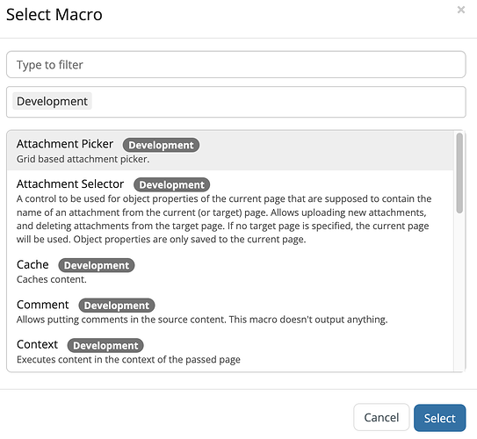Cancel the macro selection
The width and height of the screenshot is (477, 439).
[x=381, y=417]
